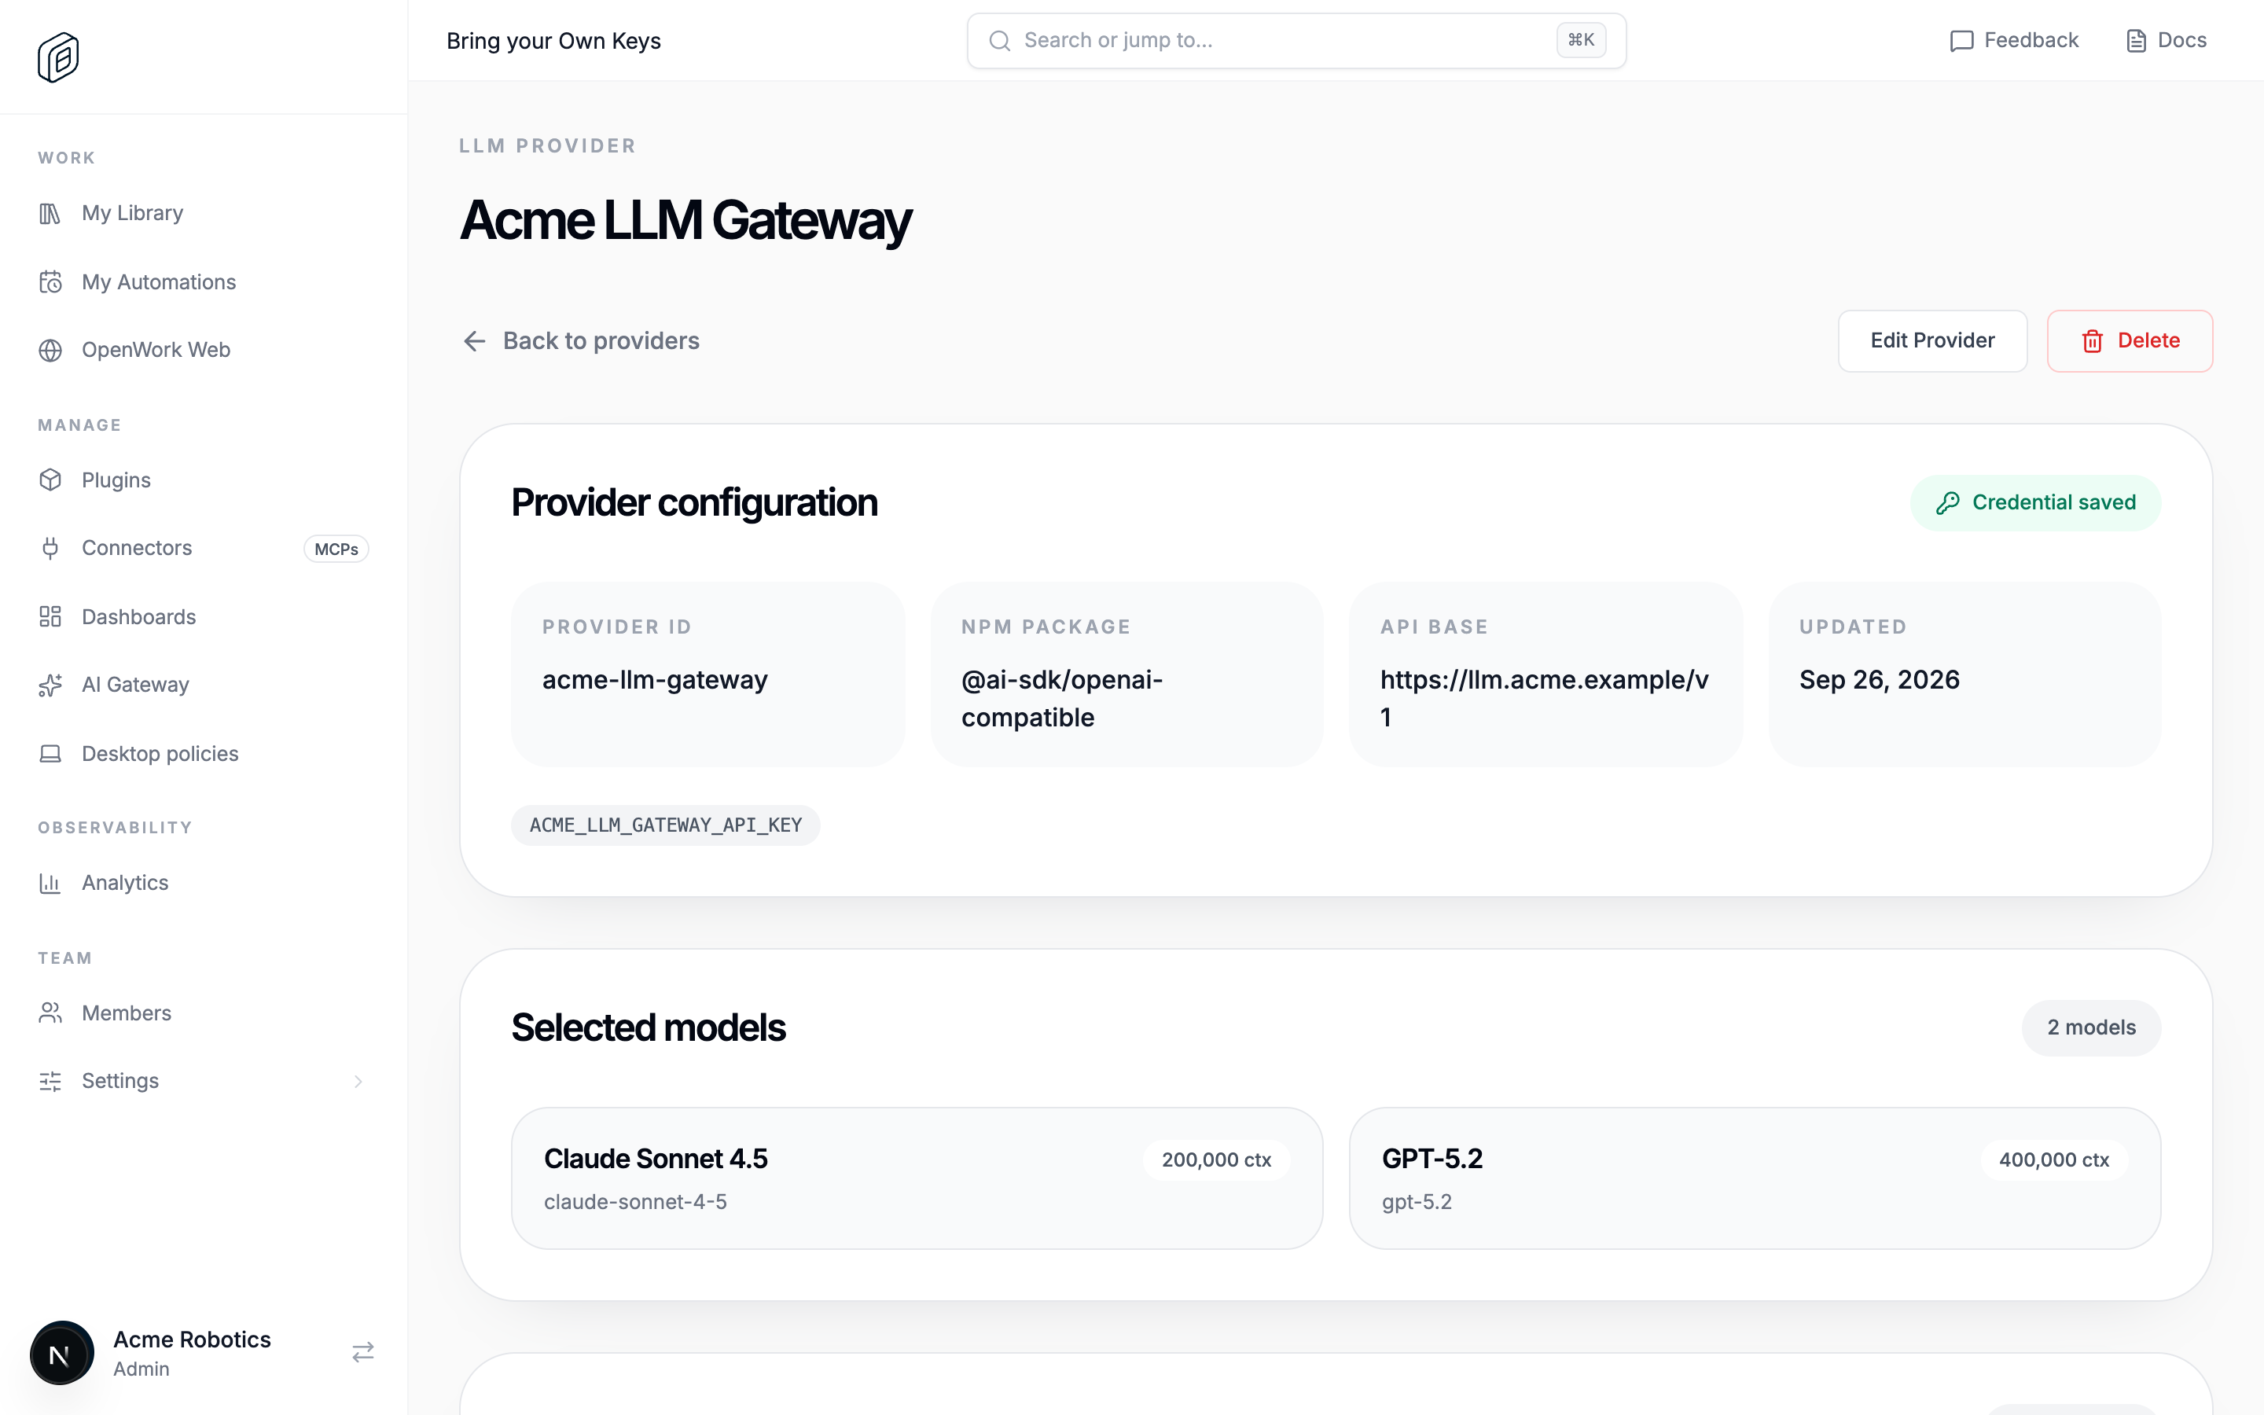The width and height of the screenshot is (2264, 1415).
Task: Click the Acme Robotics avatar
Action: pos(62,1353)
